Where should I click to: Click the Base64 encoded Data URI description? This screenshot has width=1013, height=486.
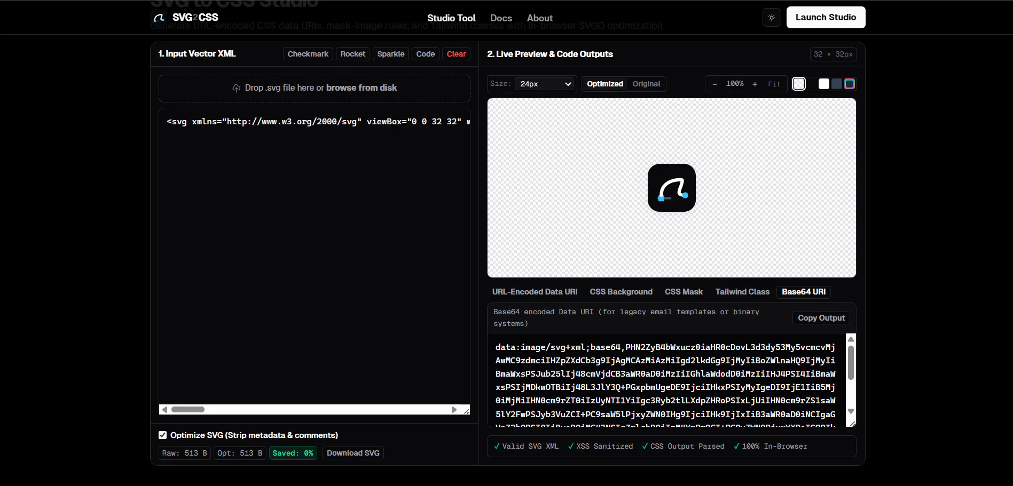coord(626,318)
